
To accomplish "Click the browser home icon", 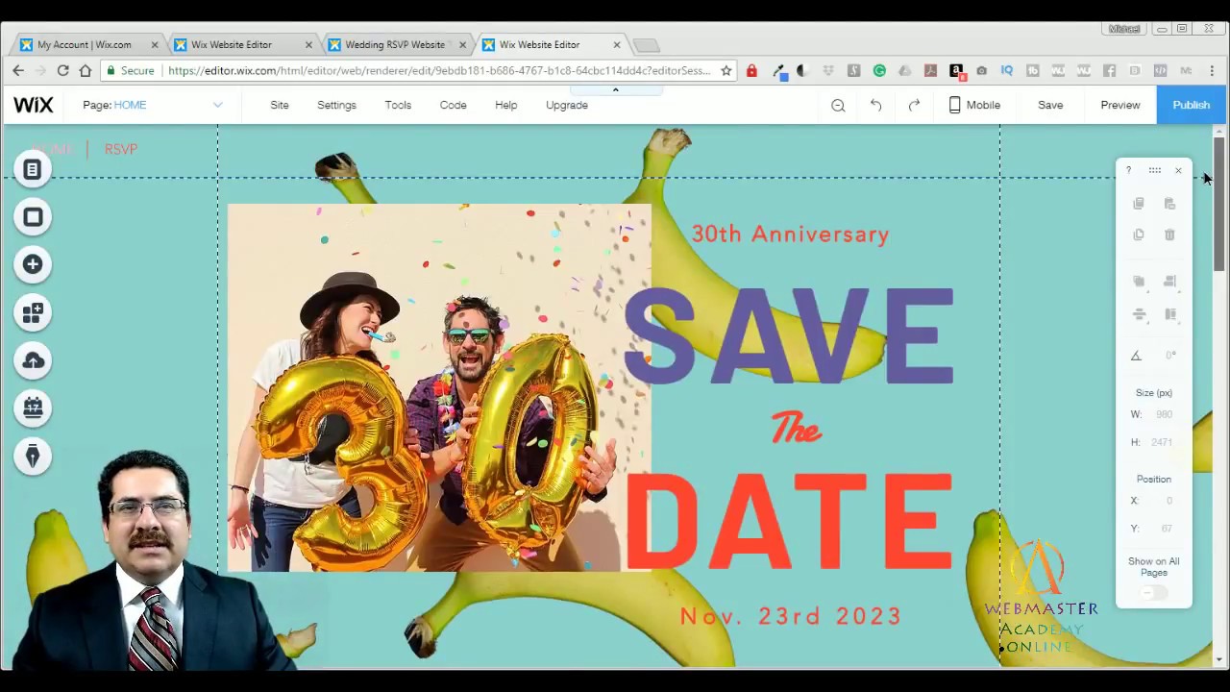I will point(86,70).
